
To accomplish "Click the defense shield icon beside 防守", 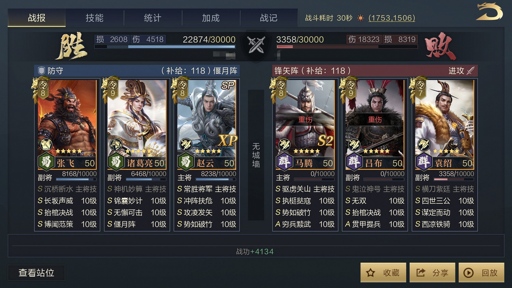I will point(41,71).
